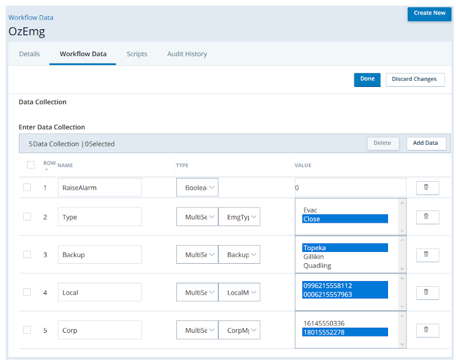Open MultiSelect dropdown in Backup row
The image size is (456, 363).
point(197,255)
